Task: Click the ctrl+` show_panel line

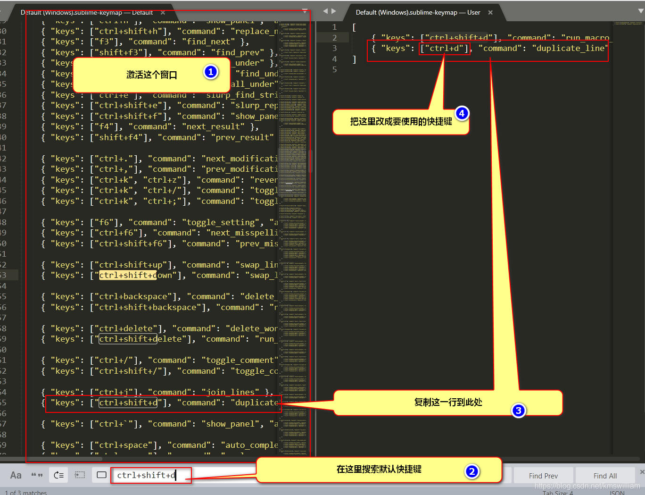Action: coord(159,424)
